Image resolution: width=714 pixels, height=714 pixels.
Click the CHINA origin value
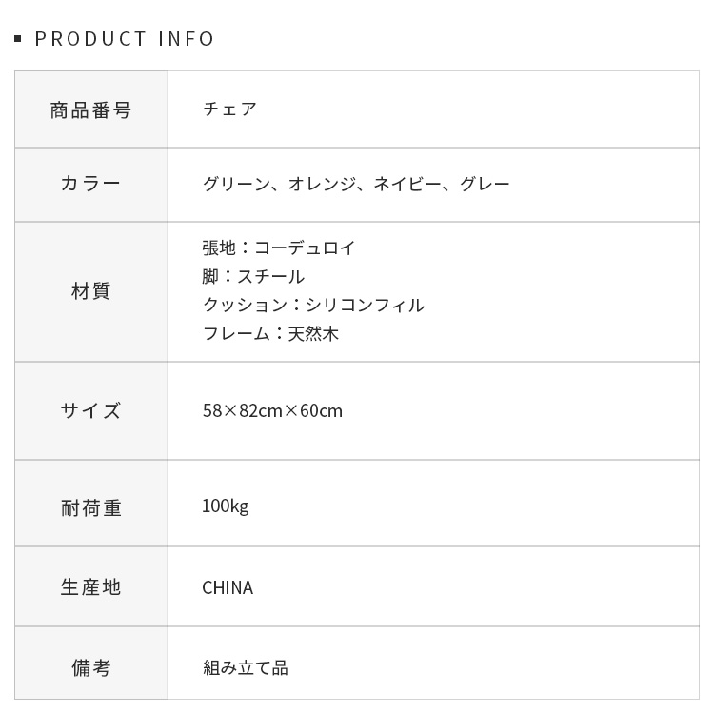(x=228, y=588)
